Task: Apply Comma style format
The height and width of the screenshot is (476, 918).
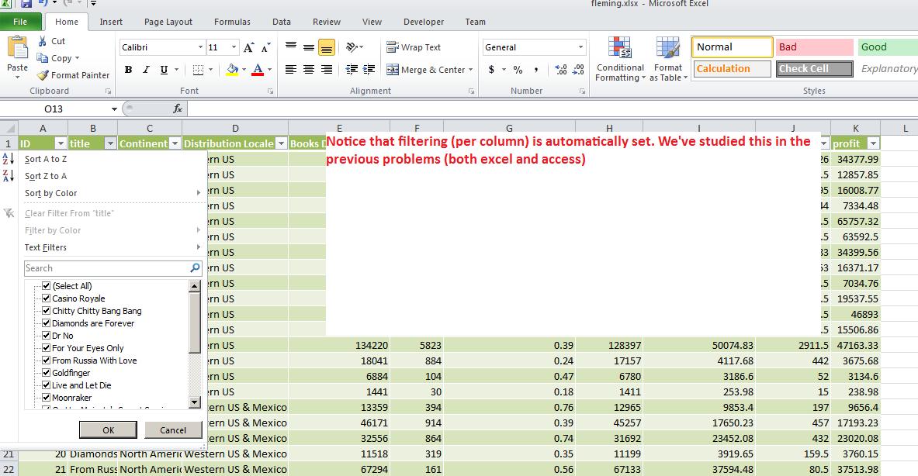Action: [535, 70]
